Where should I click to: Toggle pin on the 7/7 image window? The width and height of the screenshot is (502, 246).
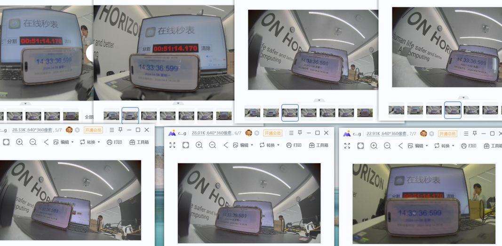(x=474, y=134)
